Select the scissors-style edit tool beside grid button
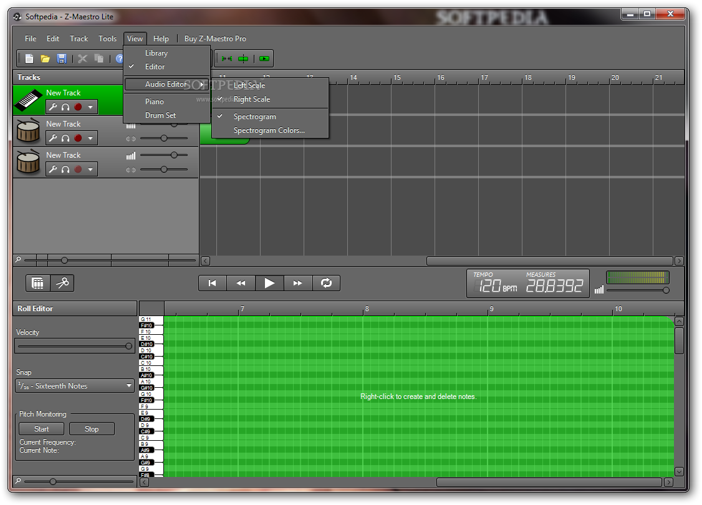This screenshot has height=505, width=702. pyautogui.click(x=62, y=283)
